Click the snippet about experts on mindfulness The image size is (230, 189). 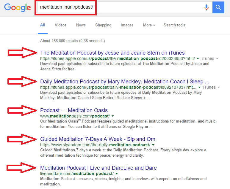(123, 181)
